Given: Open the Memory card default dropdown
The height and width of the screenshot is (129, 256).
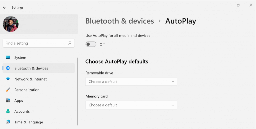Looking at the screenshot, I should click(131, 105).
